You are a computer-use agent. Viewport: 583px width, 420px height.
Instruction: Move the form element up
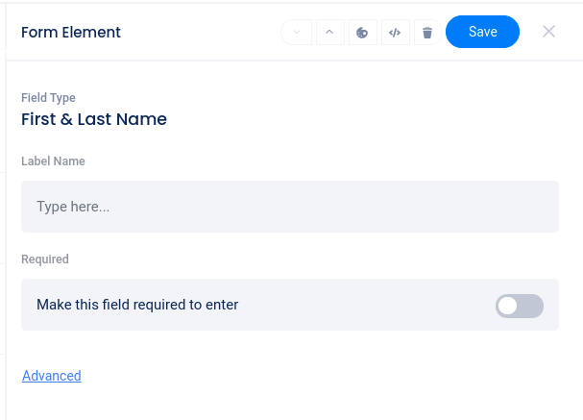point(329,33)
